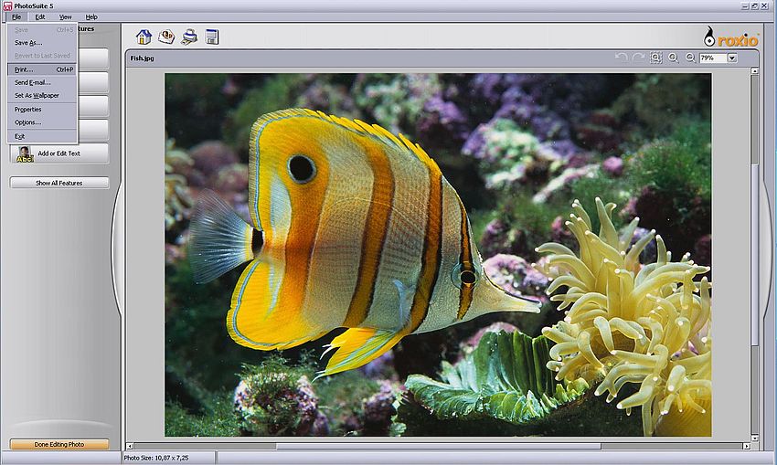Click the zoom in magnifier icon

tap(673, 58)
